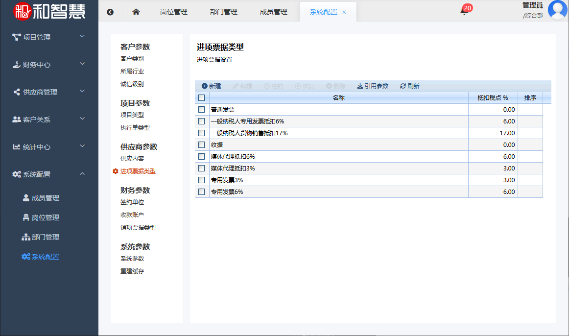Open 项目类型 settings
Viewport: 569px width, 336px height.
point(132,115)
